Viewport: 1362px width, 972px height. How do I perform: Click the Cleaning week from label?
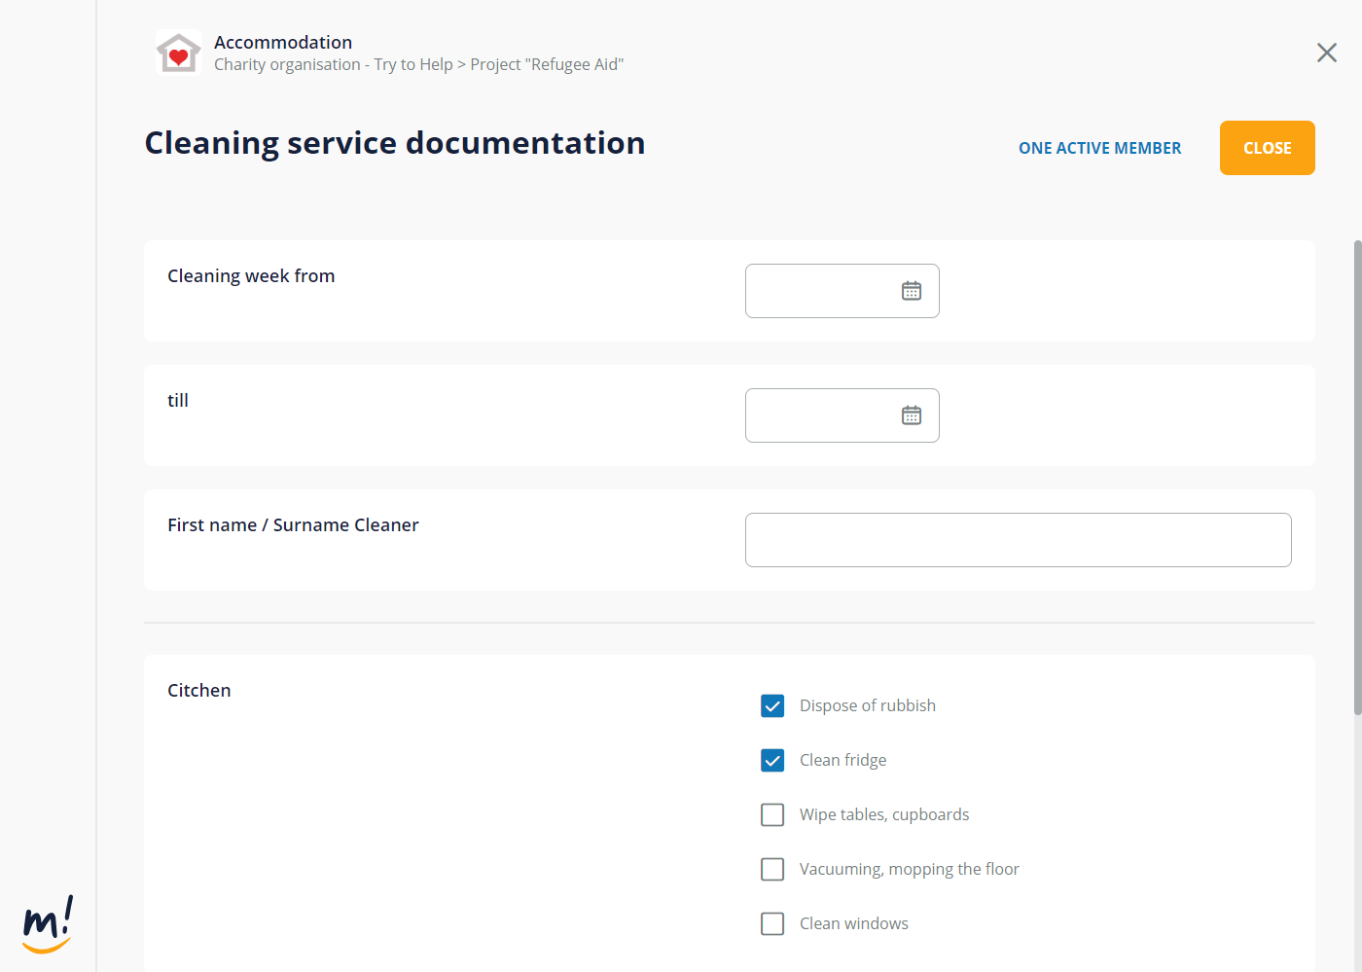pyautogui.click(x=251, y=275)
